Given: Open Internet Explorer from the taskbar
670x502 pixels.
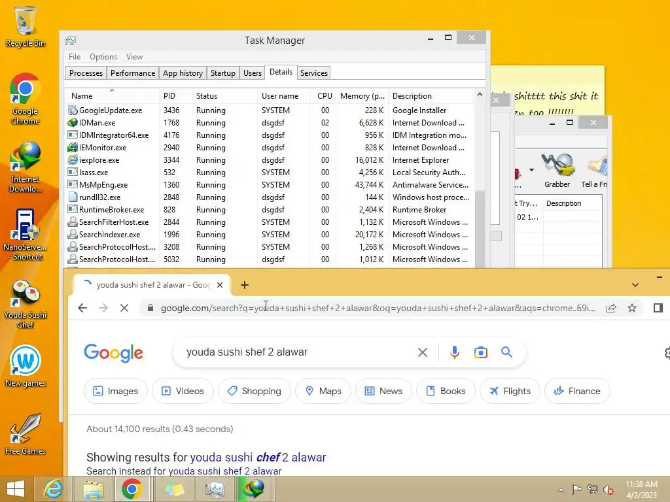Looking at the screenshot, I should pyautogui.click(x=54, y=489).
